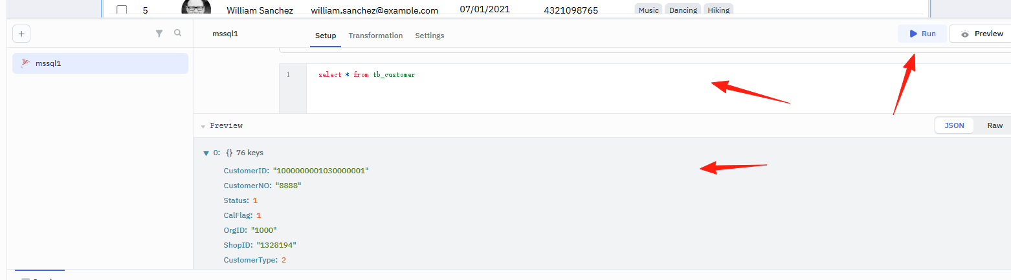
Task: Open the Transformation tab
Action: coord(375,36)
